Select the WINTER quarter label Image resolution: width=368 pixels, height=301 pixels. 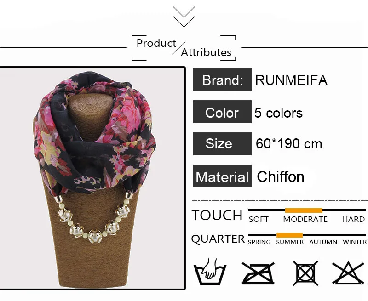pyautogui.click(x=355, y=242)
